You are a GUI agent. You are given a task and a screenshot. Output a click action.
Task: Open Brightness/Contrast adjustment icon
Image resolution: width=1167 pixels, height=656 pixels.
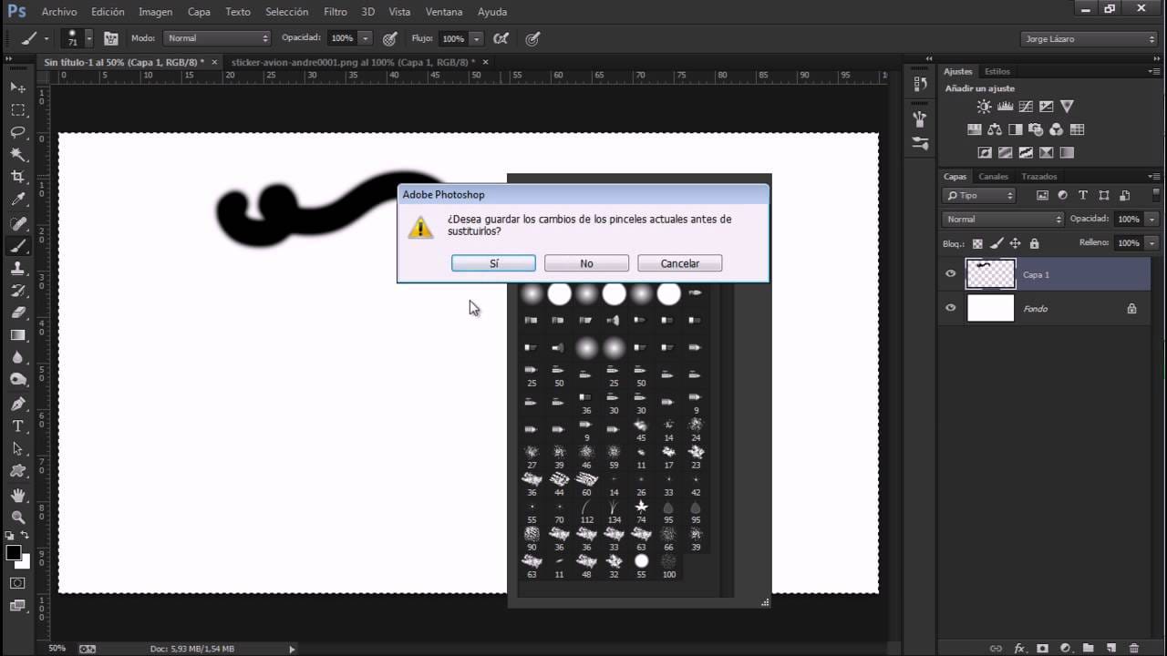(984, 107)
